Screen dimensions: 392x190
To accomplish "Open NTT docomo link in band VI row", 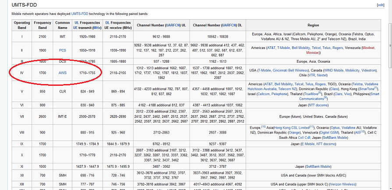I will (x=318, y=105).
